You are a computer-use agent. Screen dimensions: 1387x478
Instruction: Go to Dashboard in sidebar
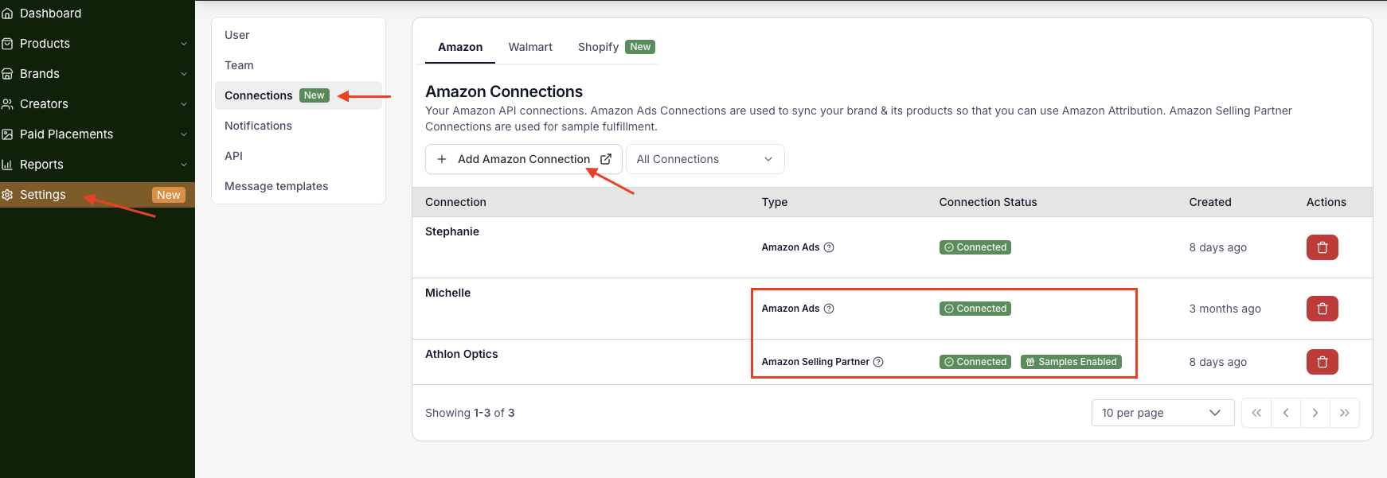50,14
